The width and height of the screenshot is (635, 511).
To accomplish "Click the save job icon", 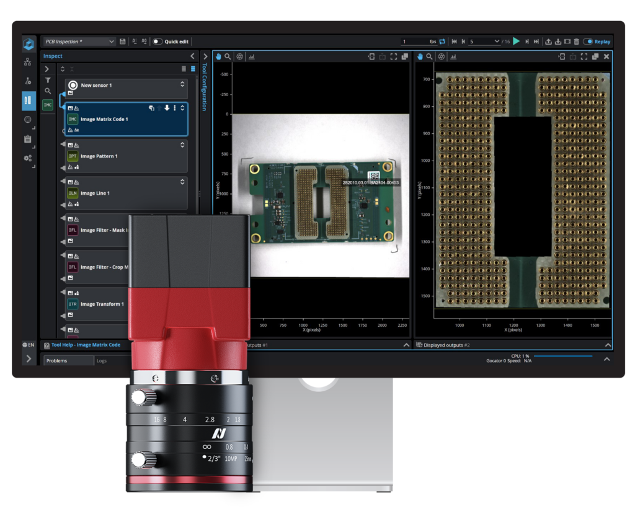I will (x=123, y=42).
